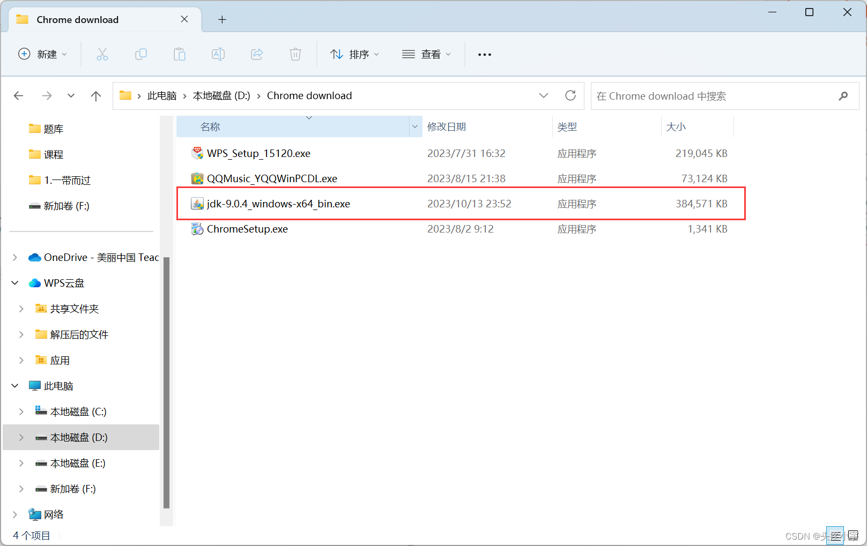Close the Chrome download tab
This screenshot has height=546, width=867.
click(x=184, y=19)
